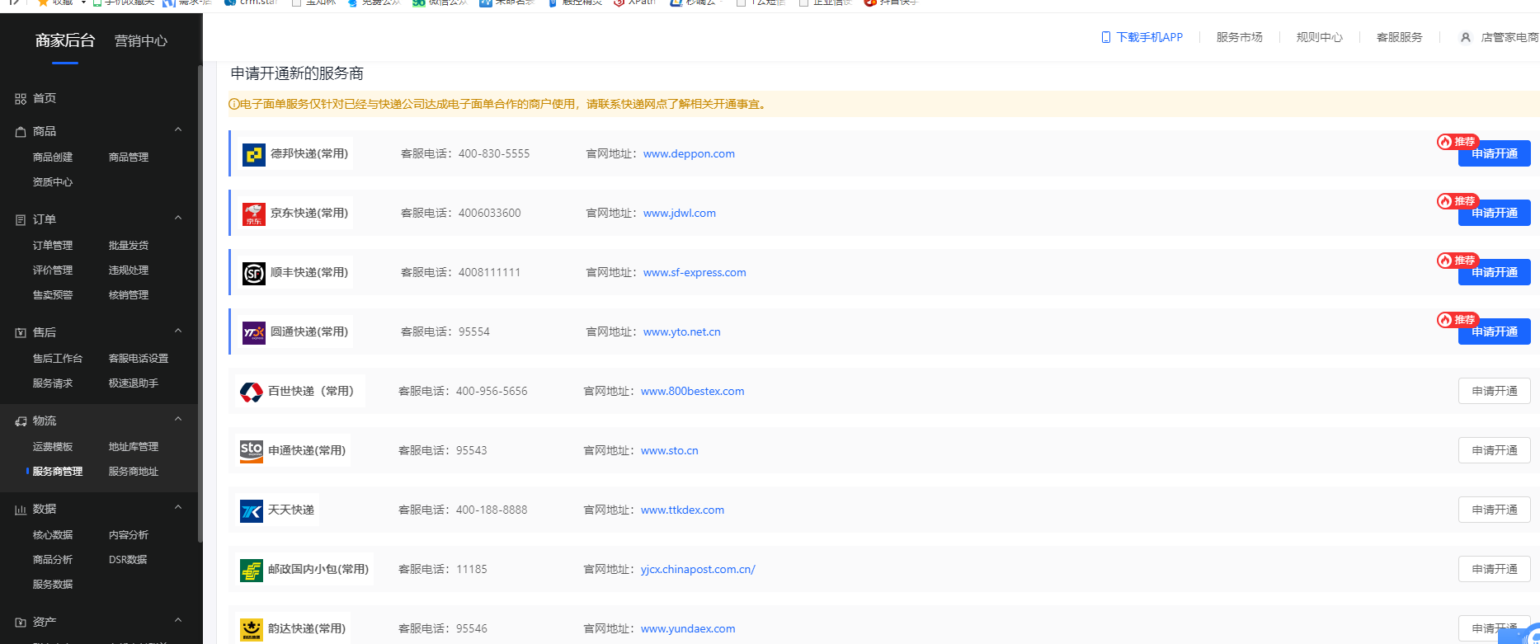
Task: Click the 百世快递 logo icon
Action: [x=252, y=392]
